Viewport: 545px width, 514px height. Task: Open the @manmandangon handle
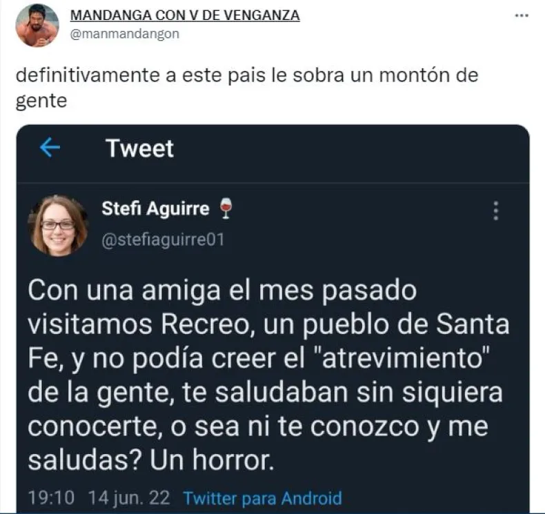(125, 34)
